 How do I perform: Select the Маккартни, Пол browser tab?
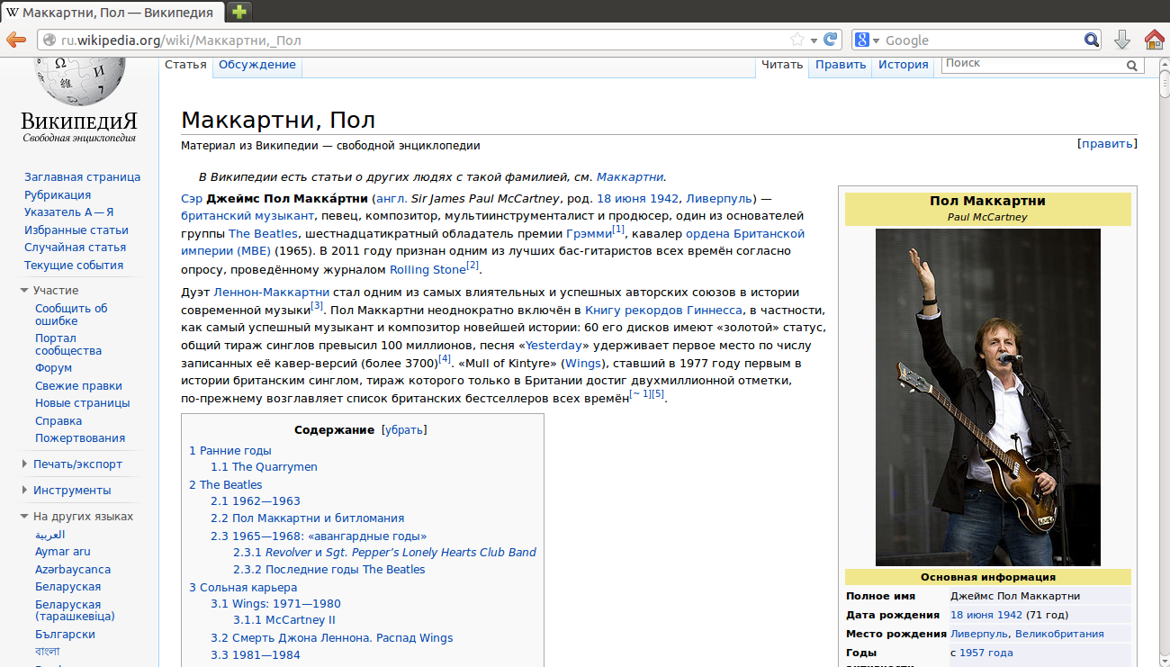point(111,12)
